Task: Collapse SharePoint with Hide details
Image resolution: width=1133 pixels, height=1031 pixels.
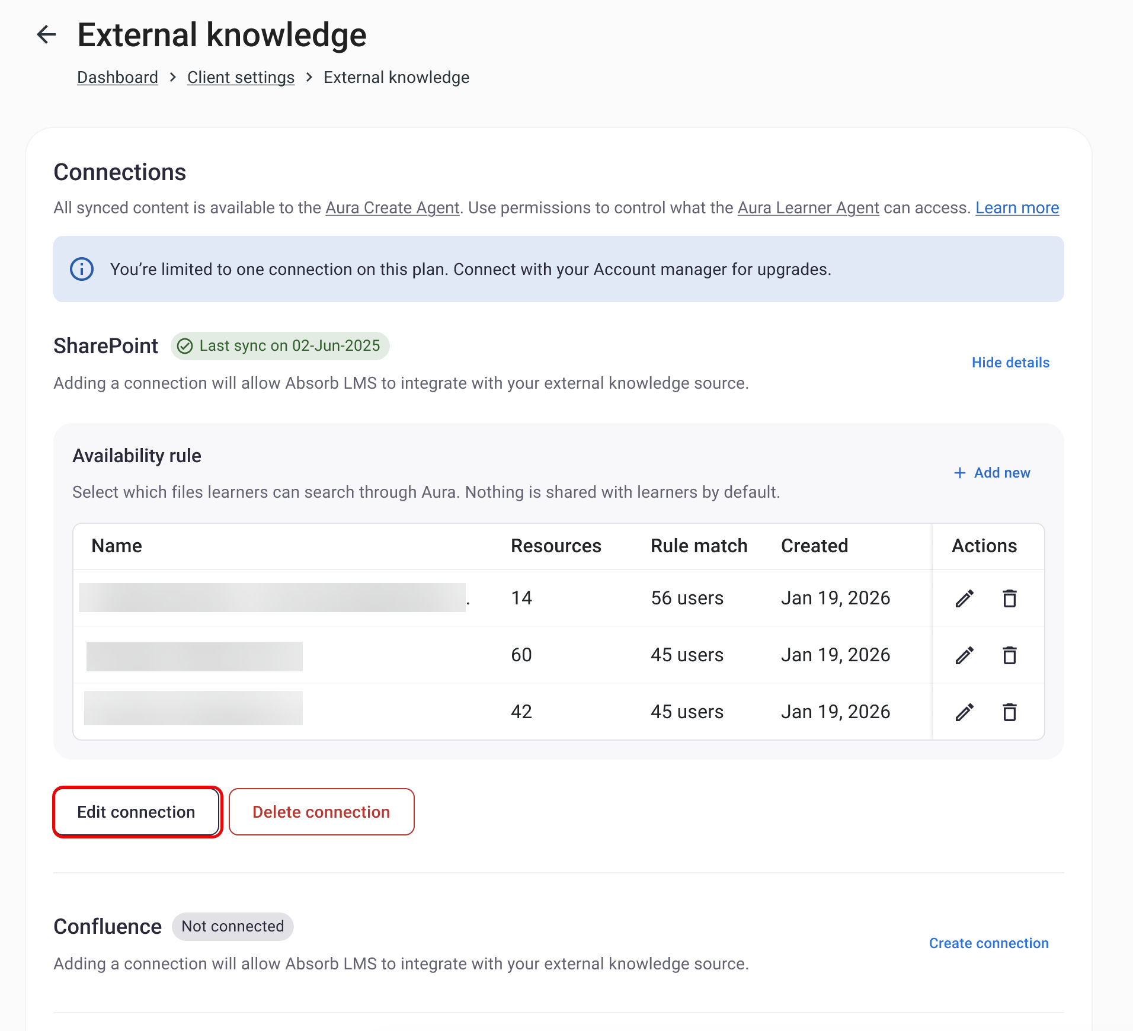Action: point(1010,363)
